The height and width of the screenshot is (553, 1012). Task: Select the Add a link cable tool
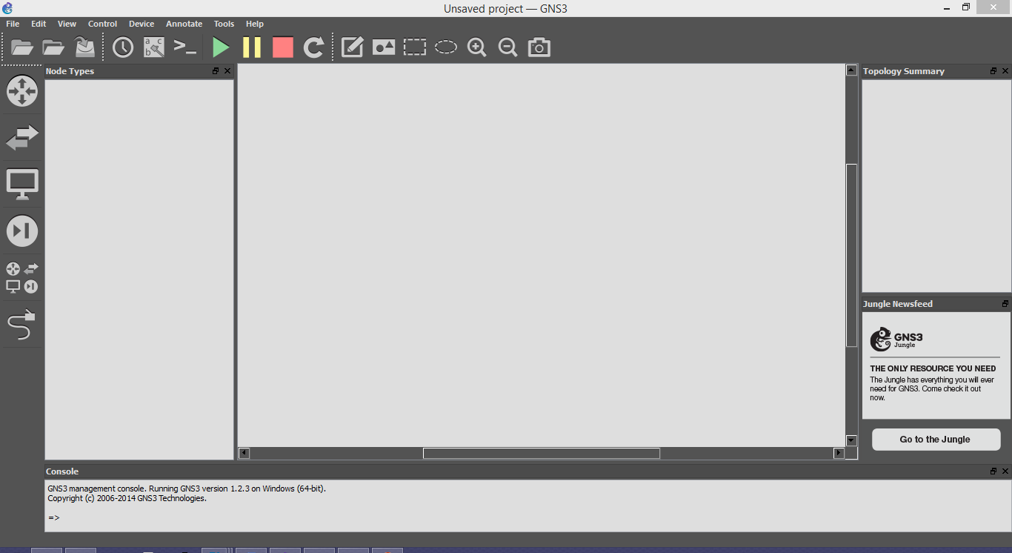(x=21, y=325)
